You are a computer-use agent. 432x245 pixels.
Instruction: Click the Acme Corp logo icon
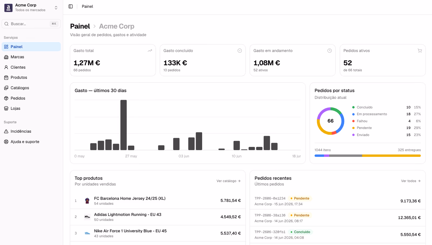click(8, 8)
